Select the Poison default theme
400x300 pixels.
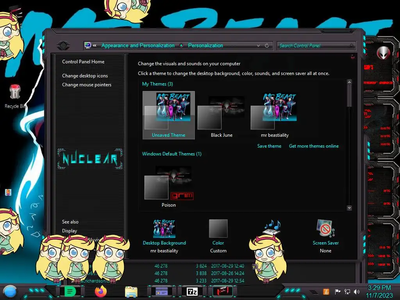[x=169, y=186]
